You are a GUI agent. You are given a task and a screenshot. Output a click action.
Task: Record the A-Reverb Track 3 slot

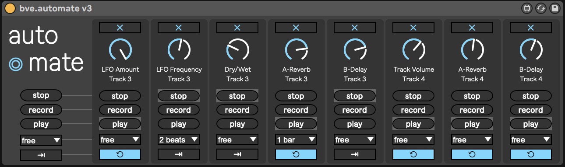pyautogui.click(x=296, y=110)
